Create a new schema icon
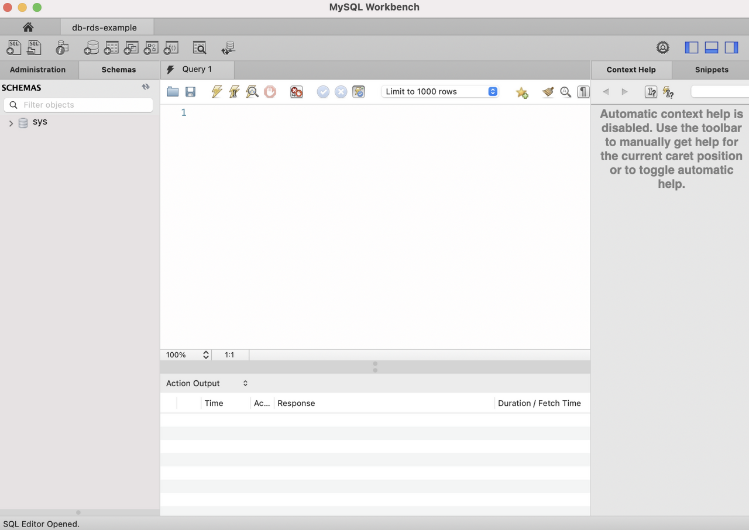Viewport: 749px width, 530px height. 91,48
